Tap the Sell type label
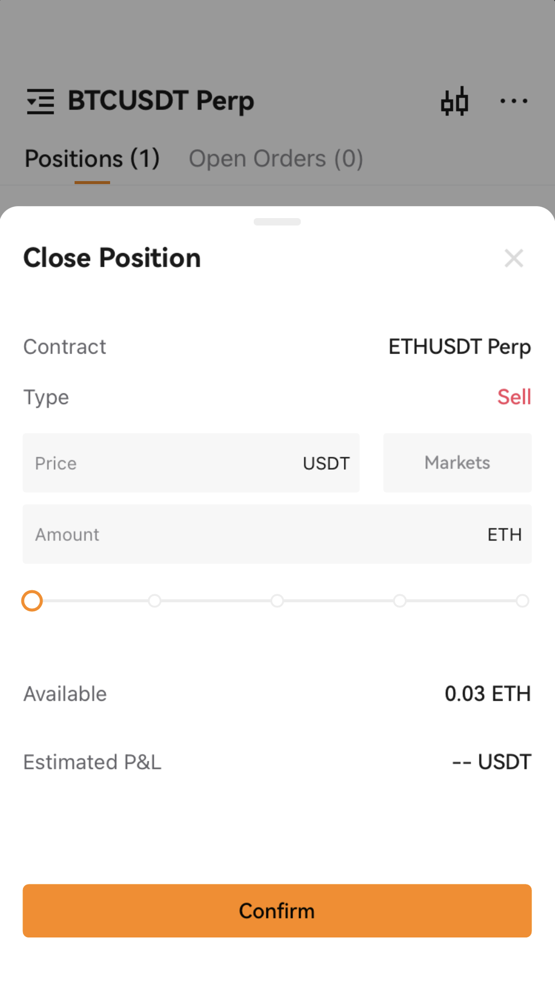Screen dimensions: 555x985 coord(514,397)
